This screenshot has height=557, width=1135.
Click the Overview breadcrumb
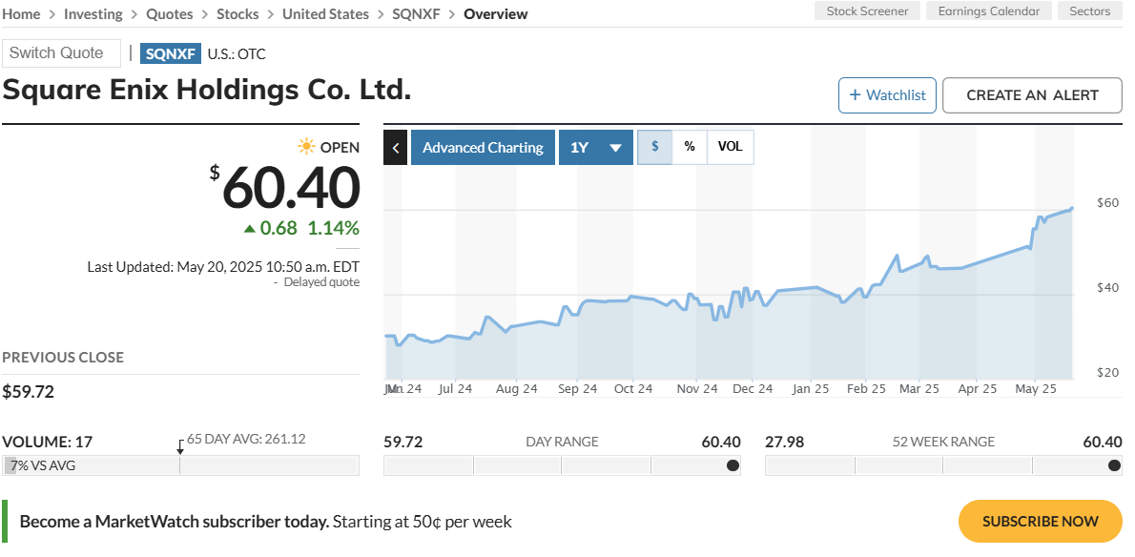pos(496,13)
